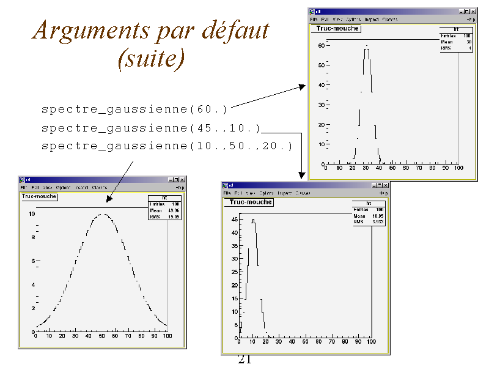
Task: Maximize the top-right canvas window
Action: point(466,11)
